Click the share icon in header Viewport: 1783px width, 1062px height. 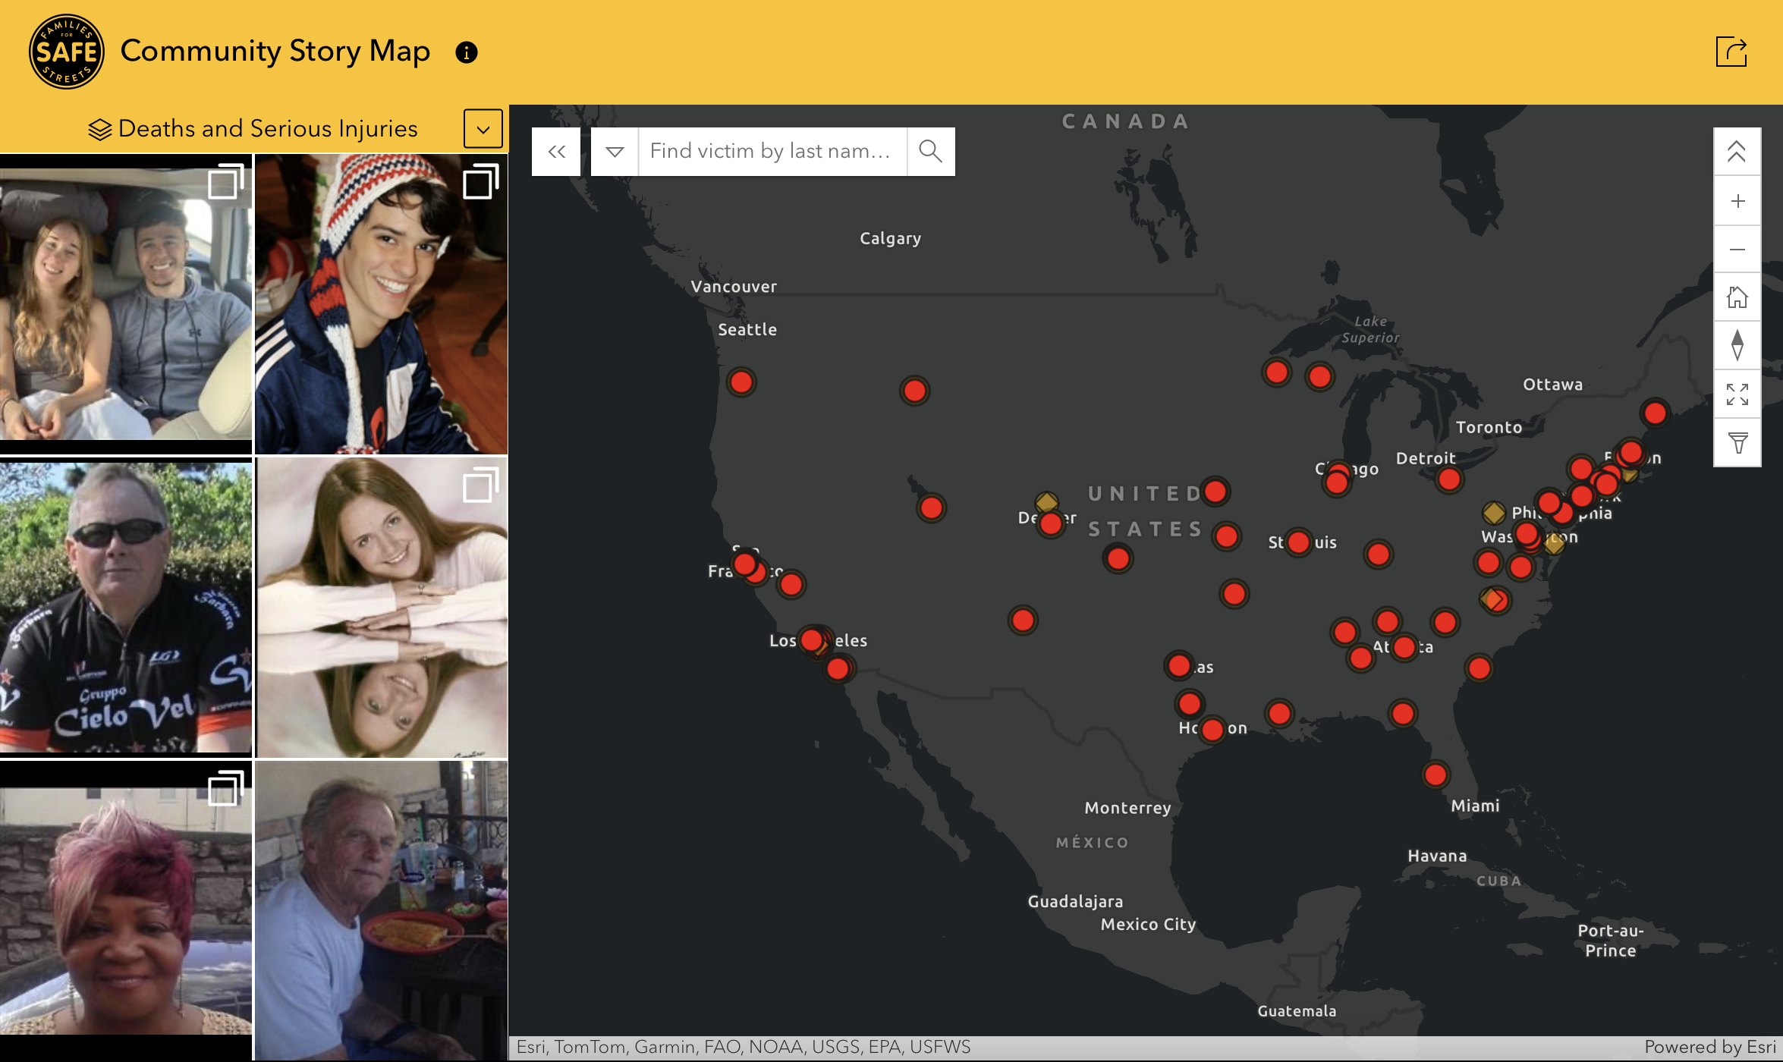pyautogui.click(x=1731, y=52)
